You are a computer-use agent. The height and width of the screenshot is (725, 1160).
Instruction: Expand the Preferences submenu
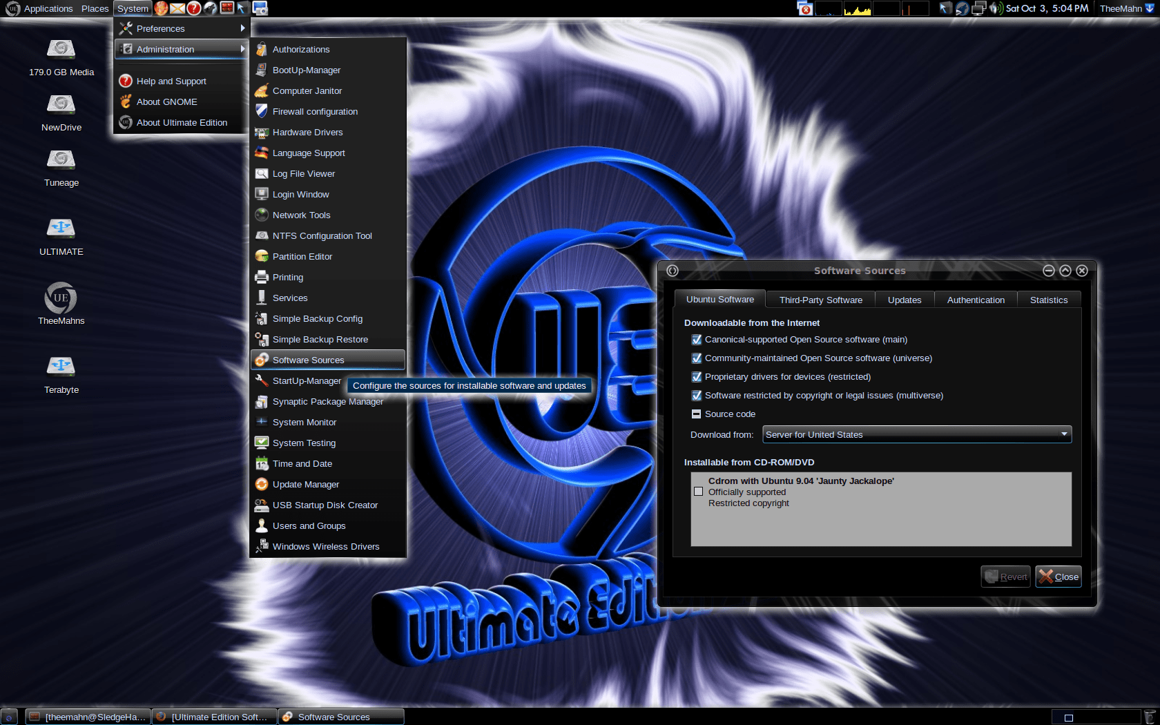182,28
